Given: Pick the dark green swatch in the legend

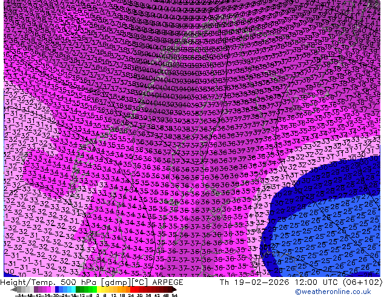Looking at the screenshot, I should pos(78,290).
